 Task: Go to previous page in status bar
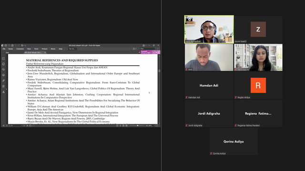[x=7, y=125]
